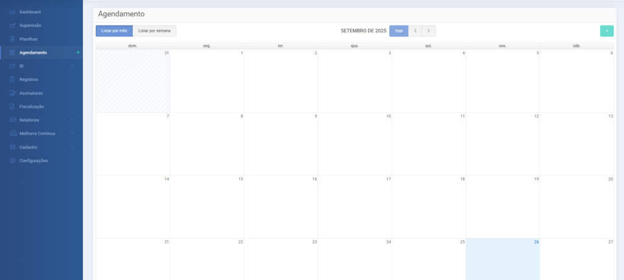Viewport: 624px width, 280px height.
Task: Select September 26 highlighted day cell
Action: coord(502,259)
